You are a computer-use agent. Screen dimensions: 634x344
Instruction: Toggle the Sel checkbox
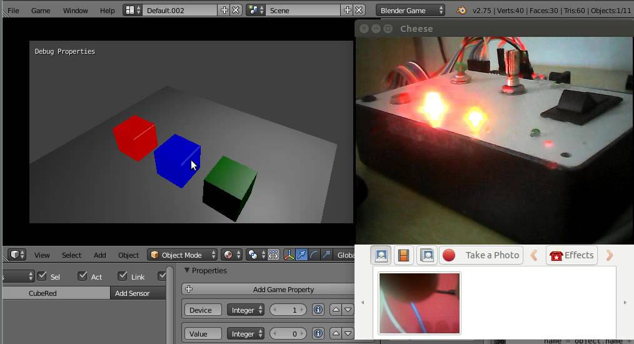click(x=42, y=276)
